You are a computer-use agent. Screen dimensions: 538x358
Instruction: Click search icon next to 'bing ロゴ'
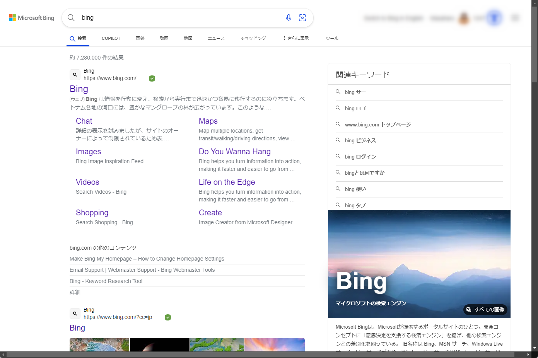click(338, 108)
